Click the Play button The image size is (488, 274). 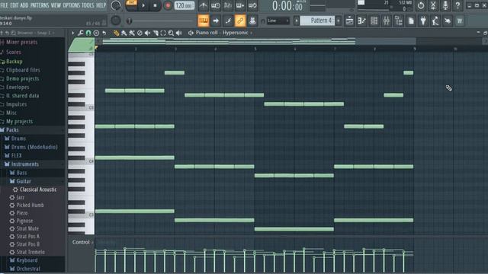143,5
